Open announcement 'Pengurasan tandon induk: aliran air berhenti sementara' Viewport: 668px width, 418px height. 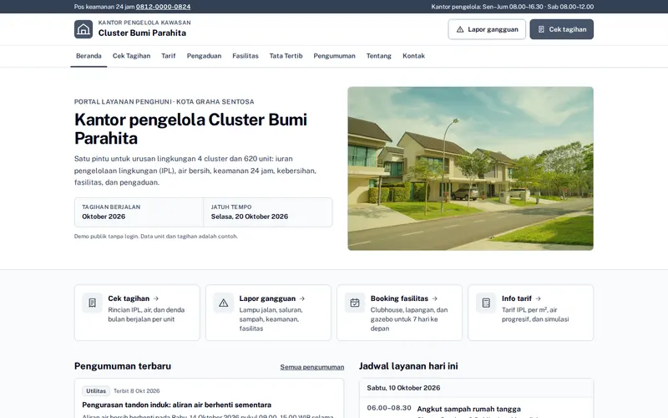tap(176, 405)
